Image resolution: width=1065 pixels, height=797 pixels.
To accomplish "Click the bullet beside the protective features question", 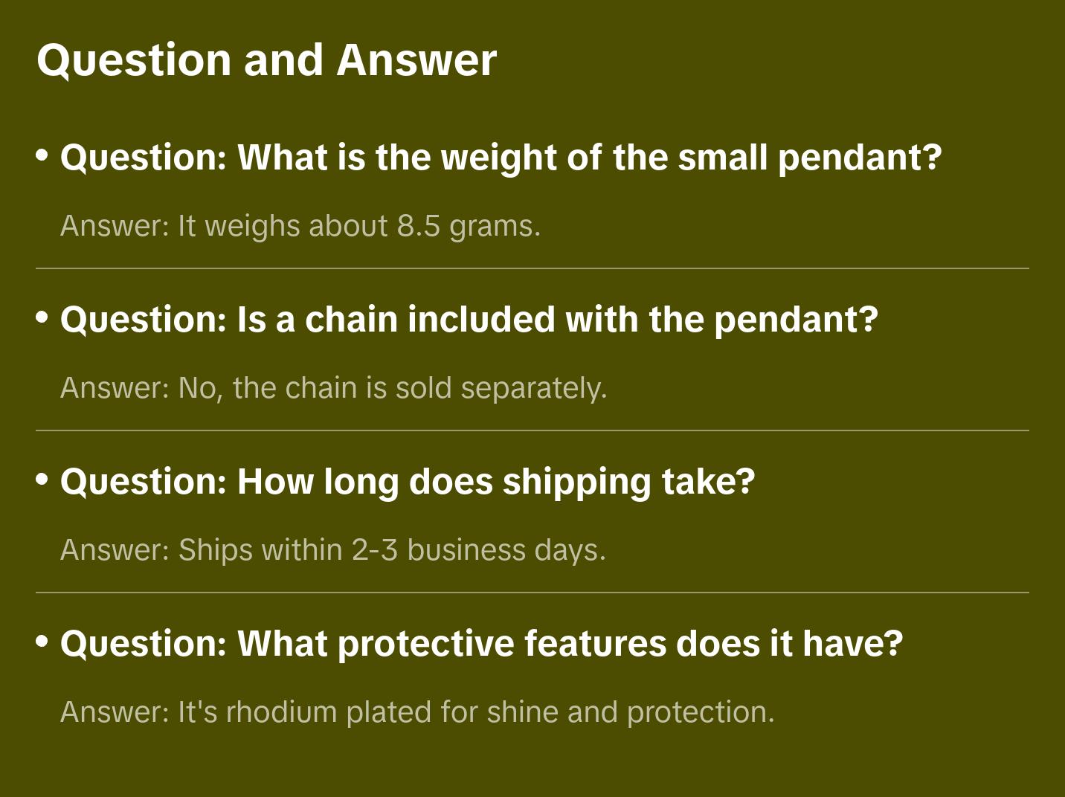I will tap(42, 641).
